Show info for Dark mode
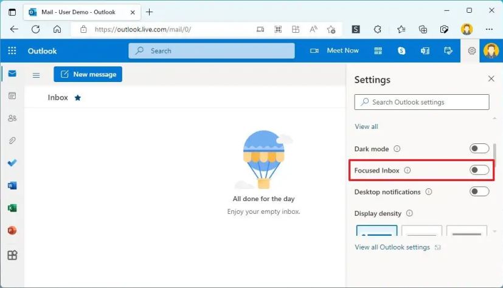Screen dimensions: 503x288 pos(397,149)
